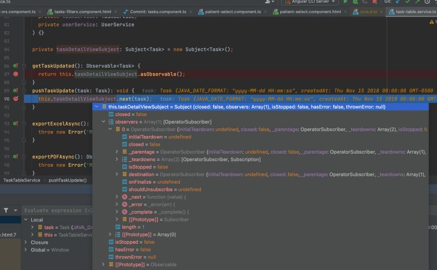The width and height of the screenshot is (437, 270).
Task: Collapse the 0 = OperatorSubscriber node
Action: 110,129
